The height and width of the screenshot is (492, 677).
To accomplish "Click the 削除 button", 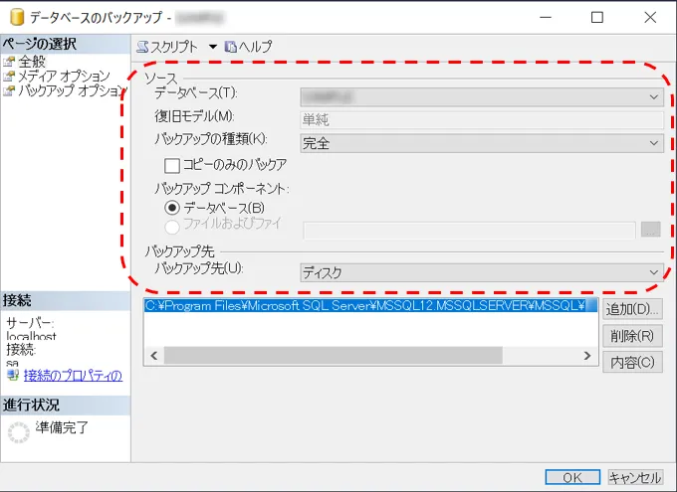I will [x=632, y=336].
